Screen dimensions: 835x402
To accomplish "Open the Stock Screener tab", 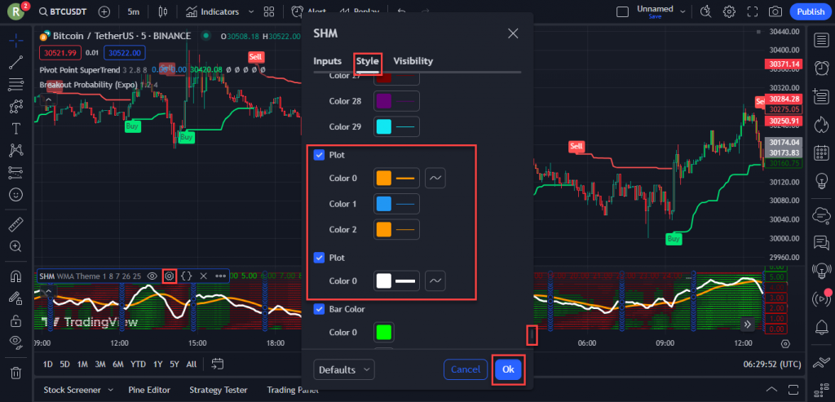I will coord(73,391).
